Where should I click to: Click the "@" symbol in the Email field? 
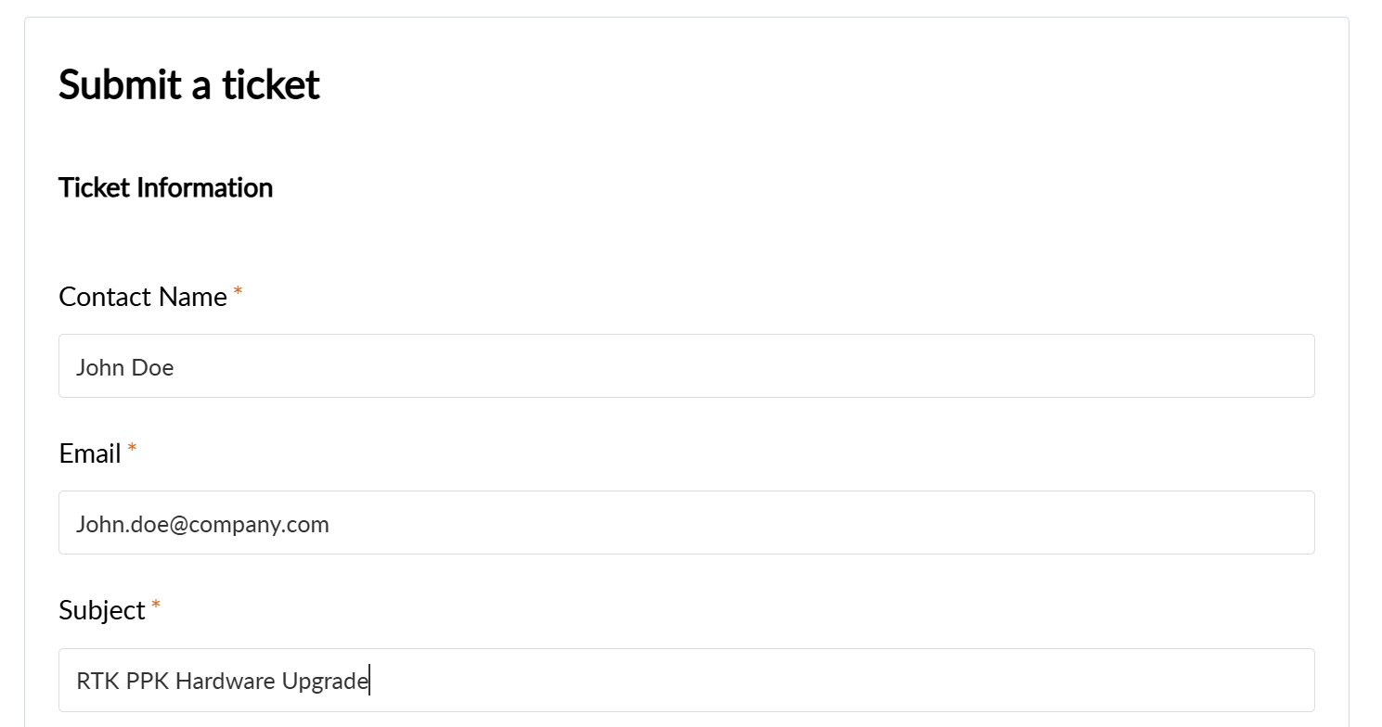click(179, 525)
